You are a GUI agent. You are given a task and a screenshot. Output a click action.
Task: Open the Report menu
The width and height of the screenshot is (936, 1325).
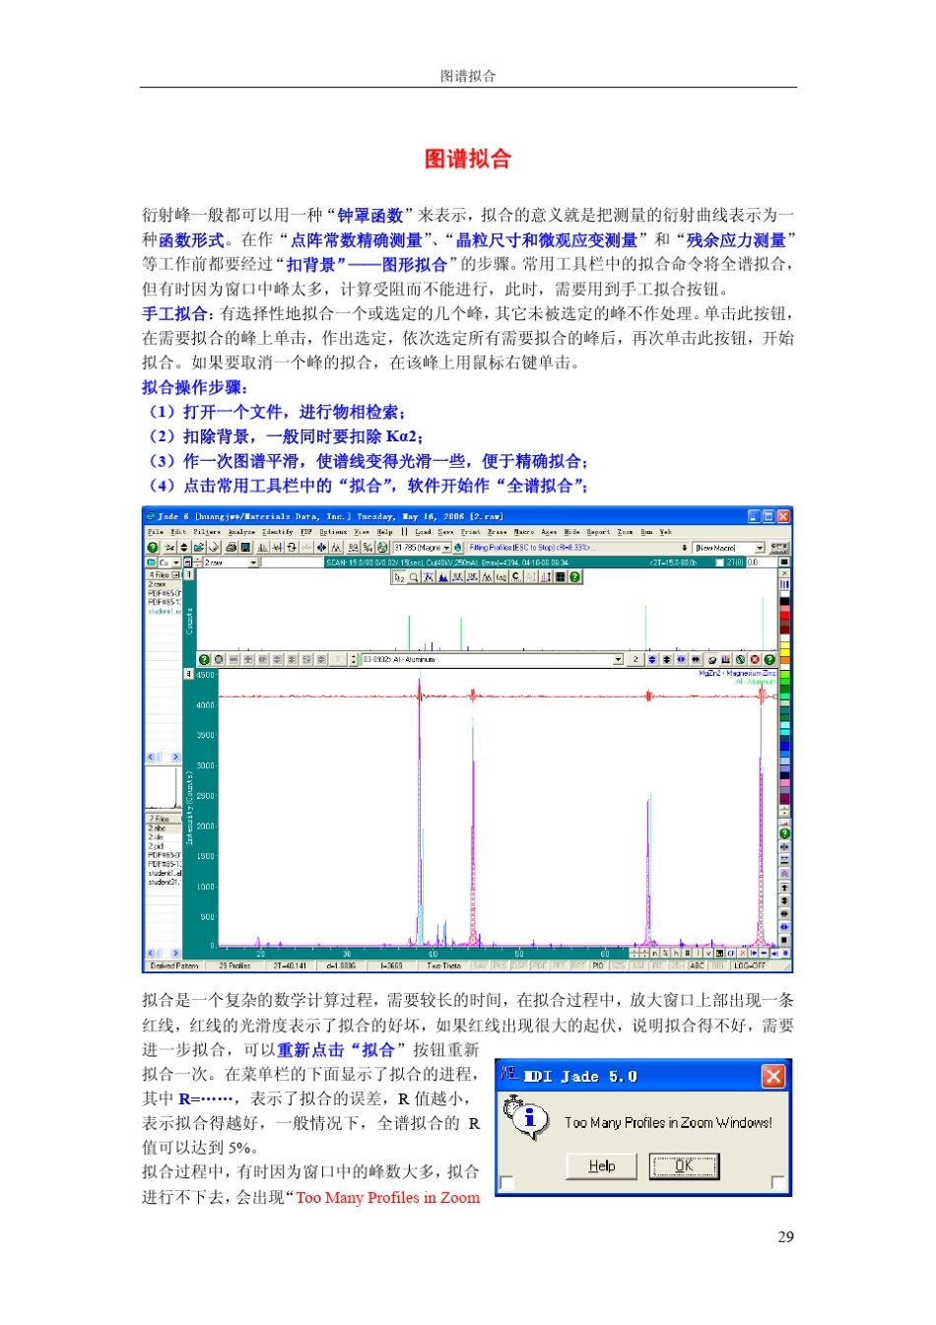(x=598, y=531)
